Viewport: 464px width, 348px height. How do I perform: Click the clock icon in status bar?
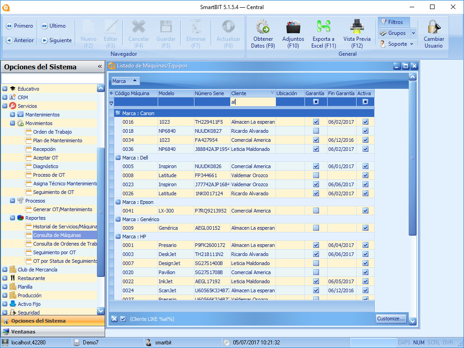(227, 343)
